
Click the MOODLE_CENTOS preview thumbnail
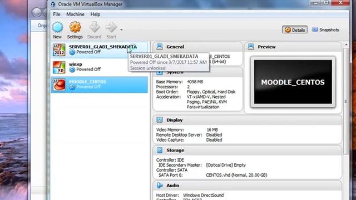click(293, 82)
